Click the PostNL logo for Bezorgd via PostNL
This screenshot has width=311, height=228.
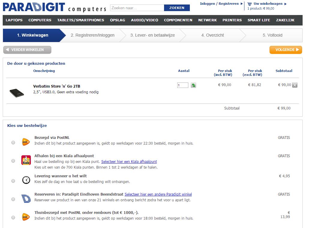click(26, 142)
